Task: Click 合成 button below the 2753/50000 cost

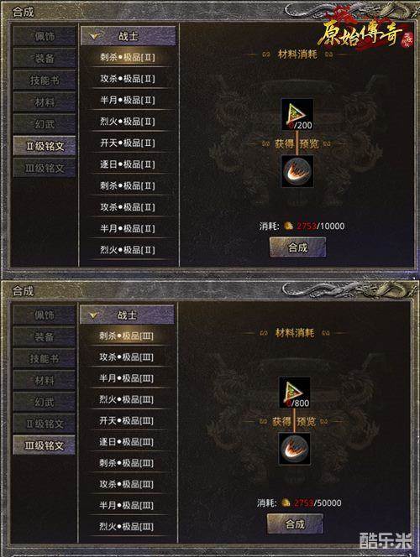Action: point(295,523)
